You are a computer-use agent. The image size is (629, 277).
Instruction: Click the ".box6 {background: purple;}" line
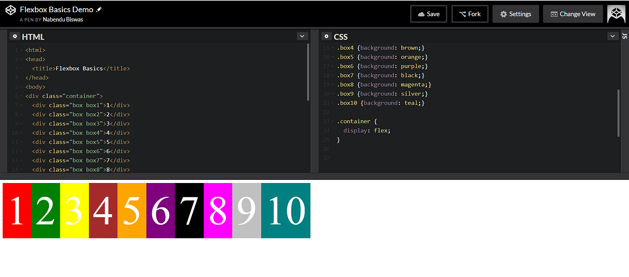click(x=382, y=66)
